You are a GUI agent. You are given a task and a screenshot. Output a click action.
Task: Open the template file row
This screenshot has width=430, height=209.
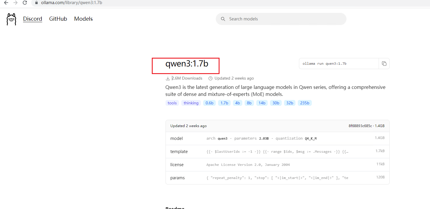(x=277, y=152)
